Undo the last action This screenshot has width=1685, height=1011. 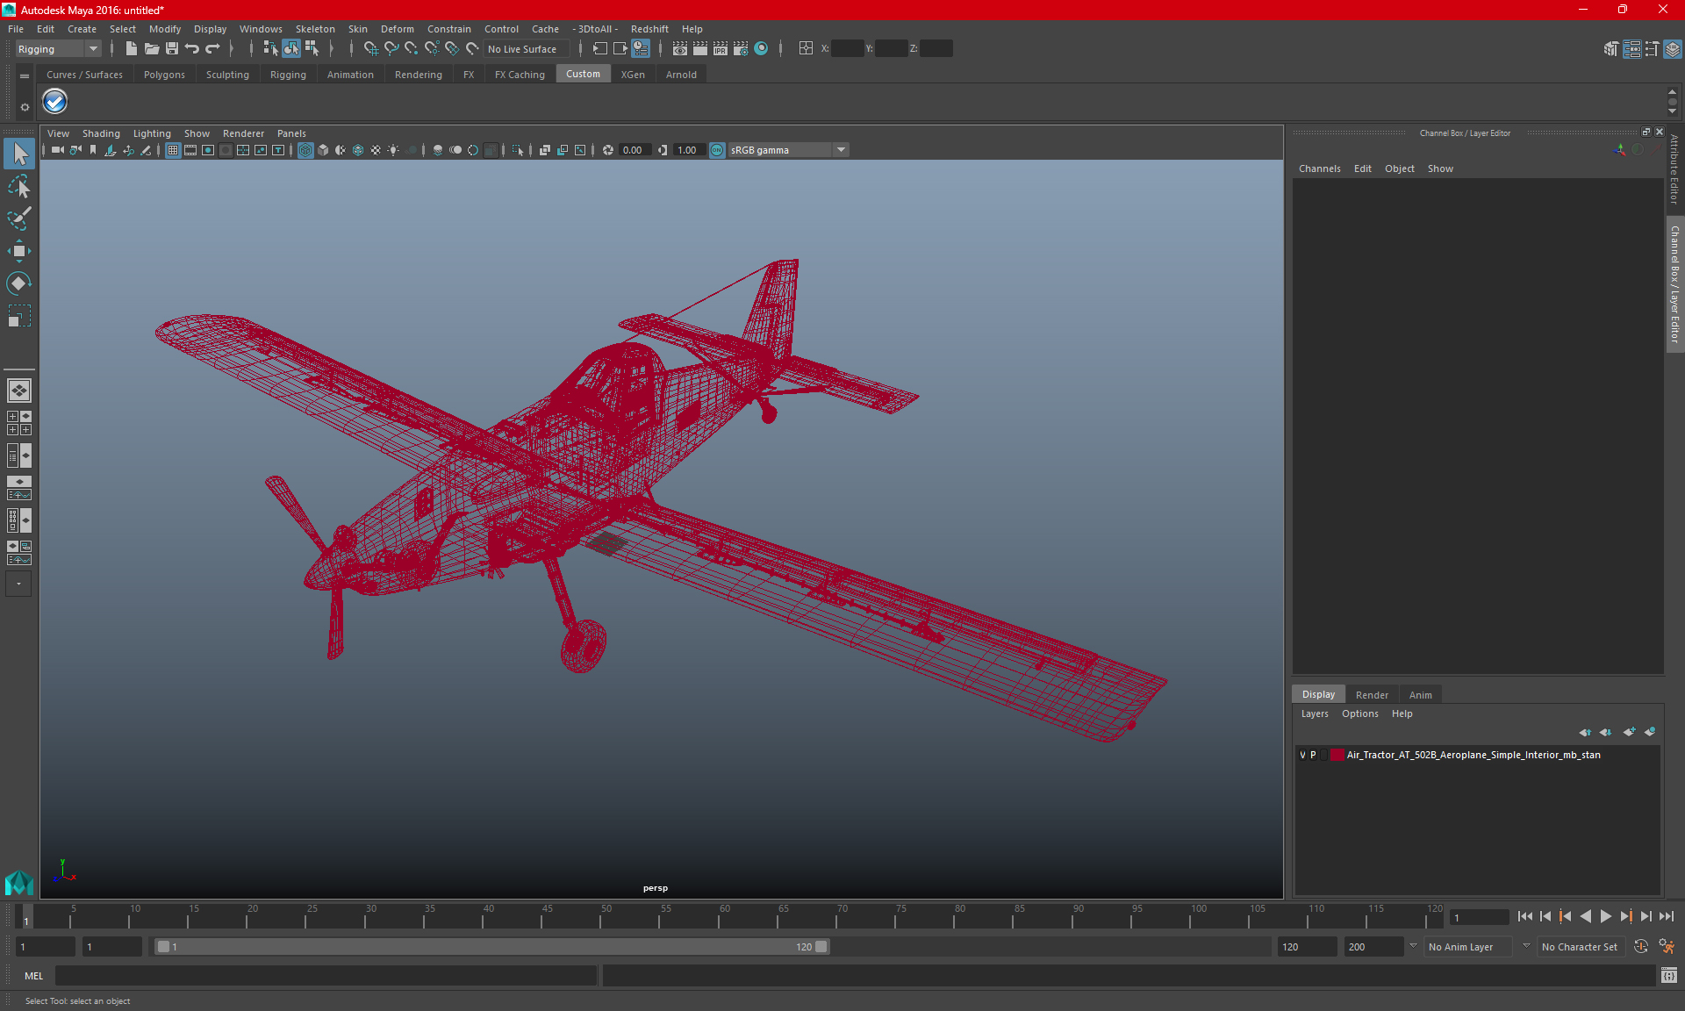coord(192,49)
